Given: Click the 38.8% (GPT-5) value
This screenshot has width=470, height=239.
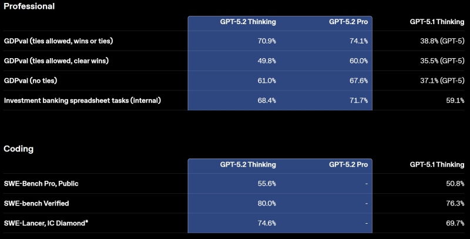Looking at the screenshot, I should (x=434, y=41).
